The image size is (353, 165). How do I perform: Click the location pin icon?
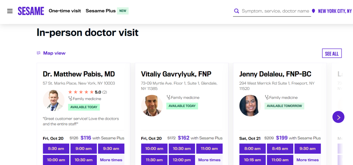click(313, 11)
